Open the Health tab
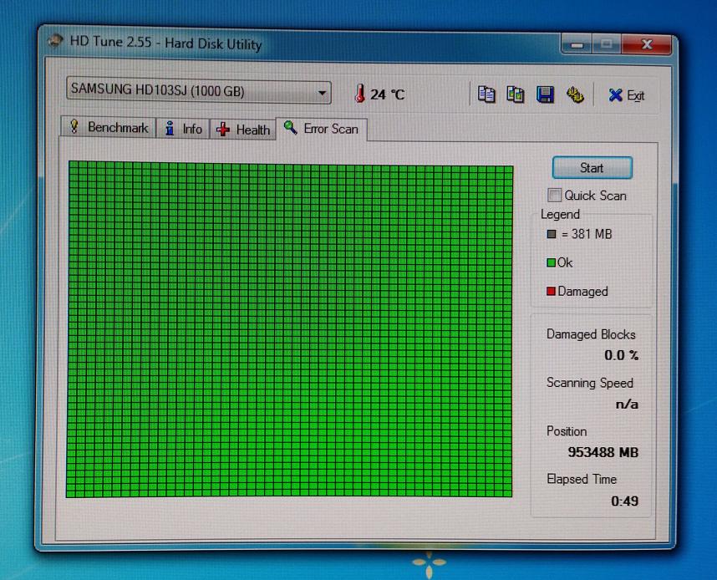Viewport: 717px width, 580px height. (x=243, y=130)
